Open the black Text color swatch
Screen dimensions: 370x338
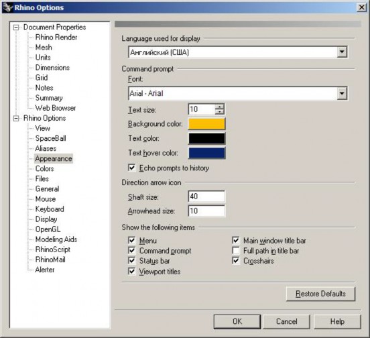point(206,138)
